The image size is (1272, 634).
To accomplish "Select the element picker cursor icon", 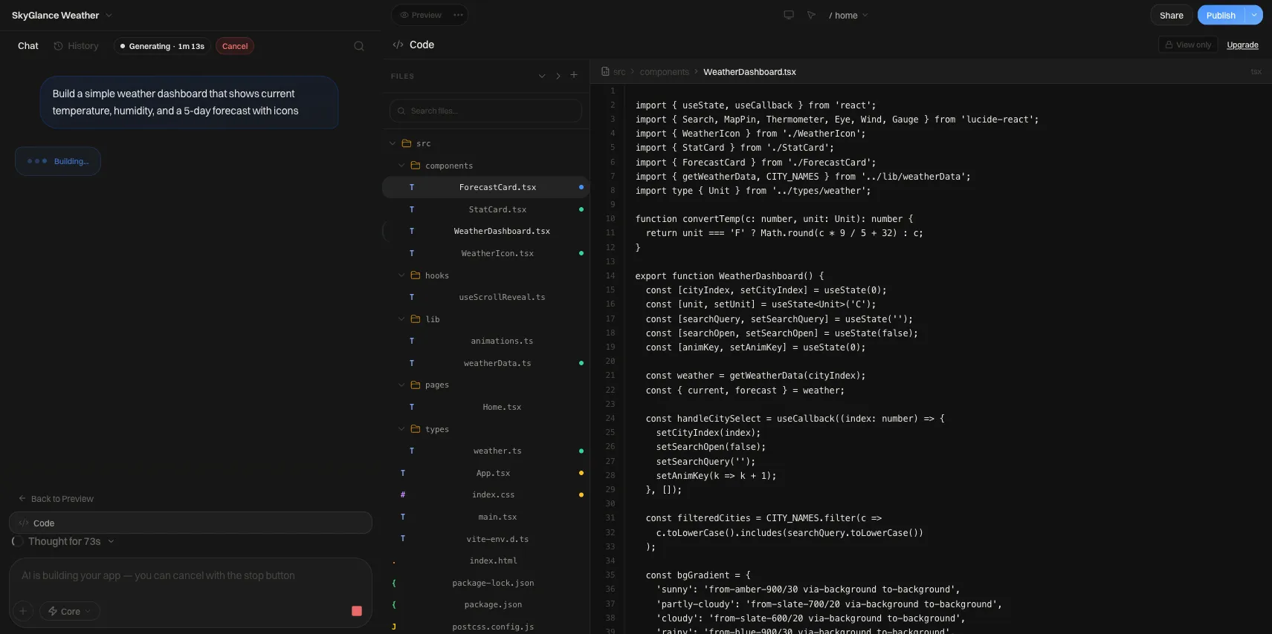I will (811, 15).
